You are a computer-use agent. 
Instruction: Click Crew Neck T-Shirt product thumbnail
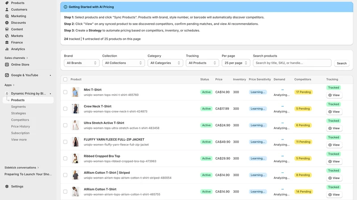tap(75, 108)
